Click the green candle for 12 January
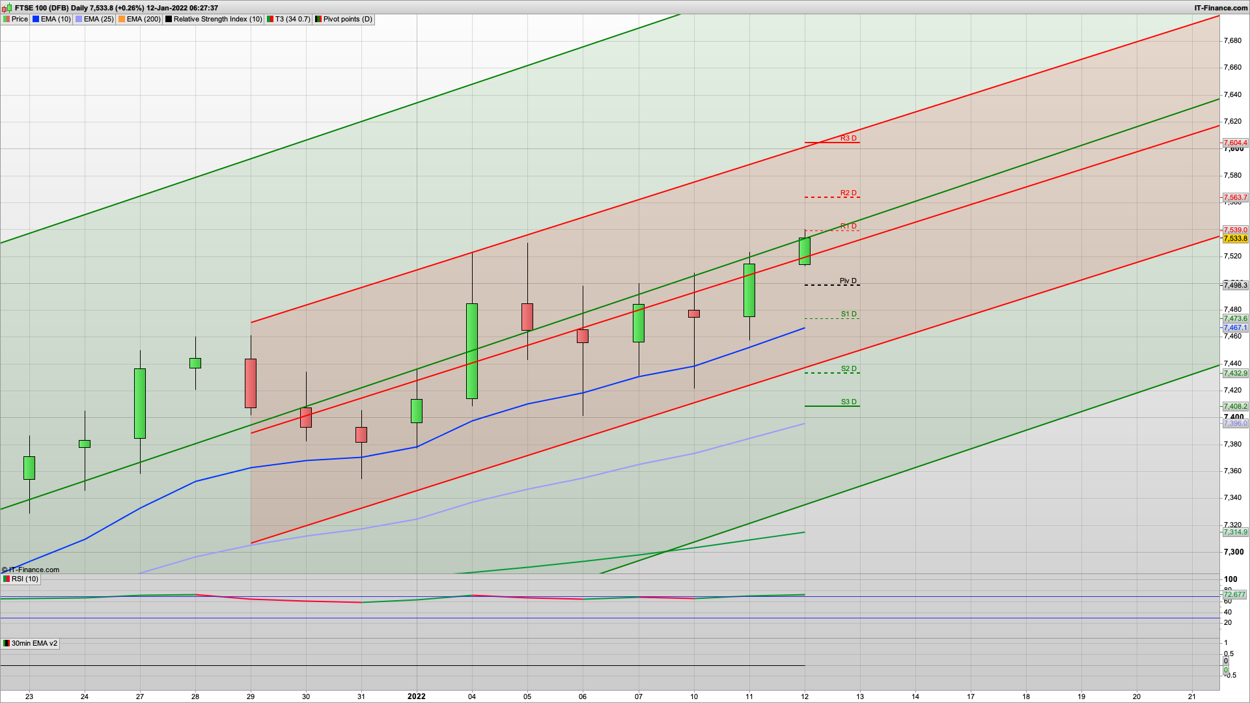The width and height of the screenshot is (1250, 703). click(805, 251)
